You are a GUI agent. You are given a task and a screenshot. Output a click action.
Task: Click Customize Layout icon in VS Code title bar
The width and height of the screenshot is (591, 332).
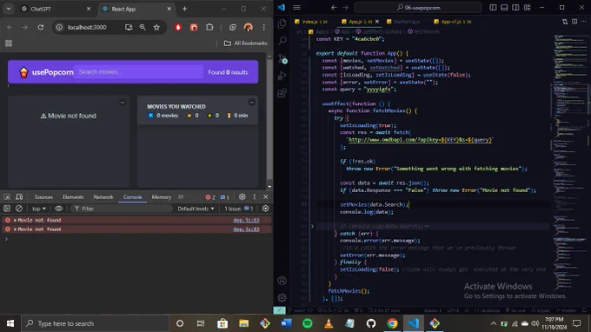tap(527, 7)
